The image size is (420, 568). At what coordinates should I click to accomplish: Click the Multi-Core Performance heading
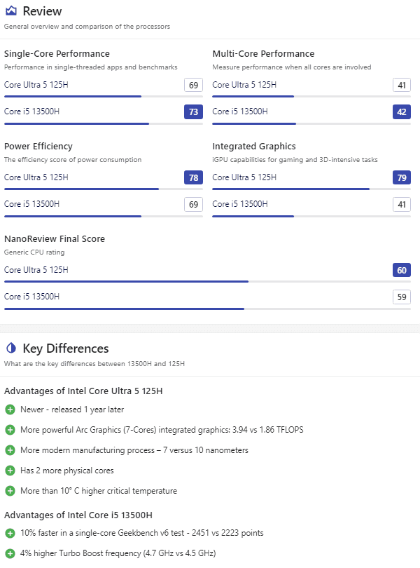(263, 53)
